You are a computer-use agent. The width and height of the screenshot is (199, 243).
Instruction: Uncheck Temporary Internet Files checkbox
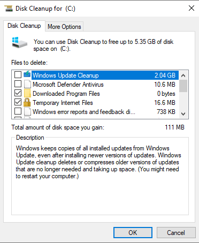18,102
